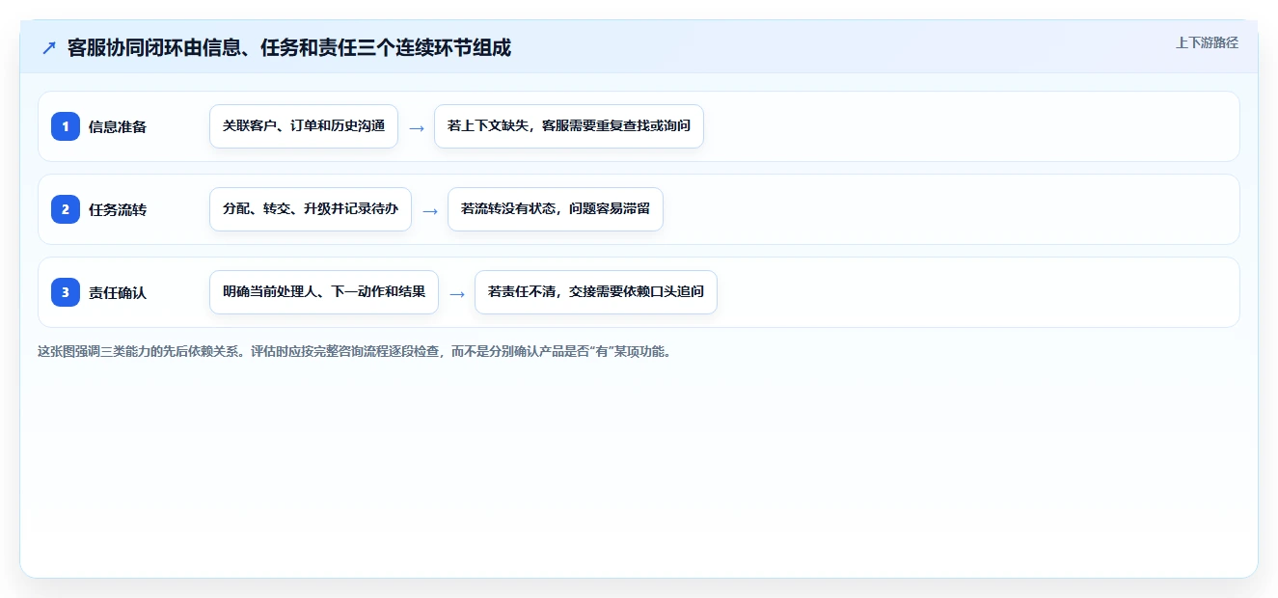Click the 分配、转交、升级并记录待办 box
The image size is (1278, 598).
311,209
